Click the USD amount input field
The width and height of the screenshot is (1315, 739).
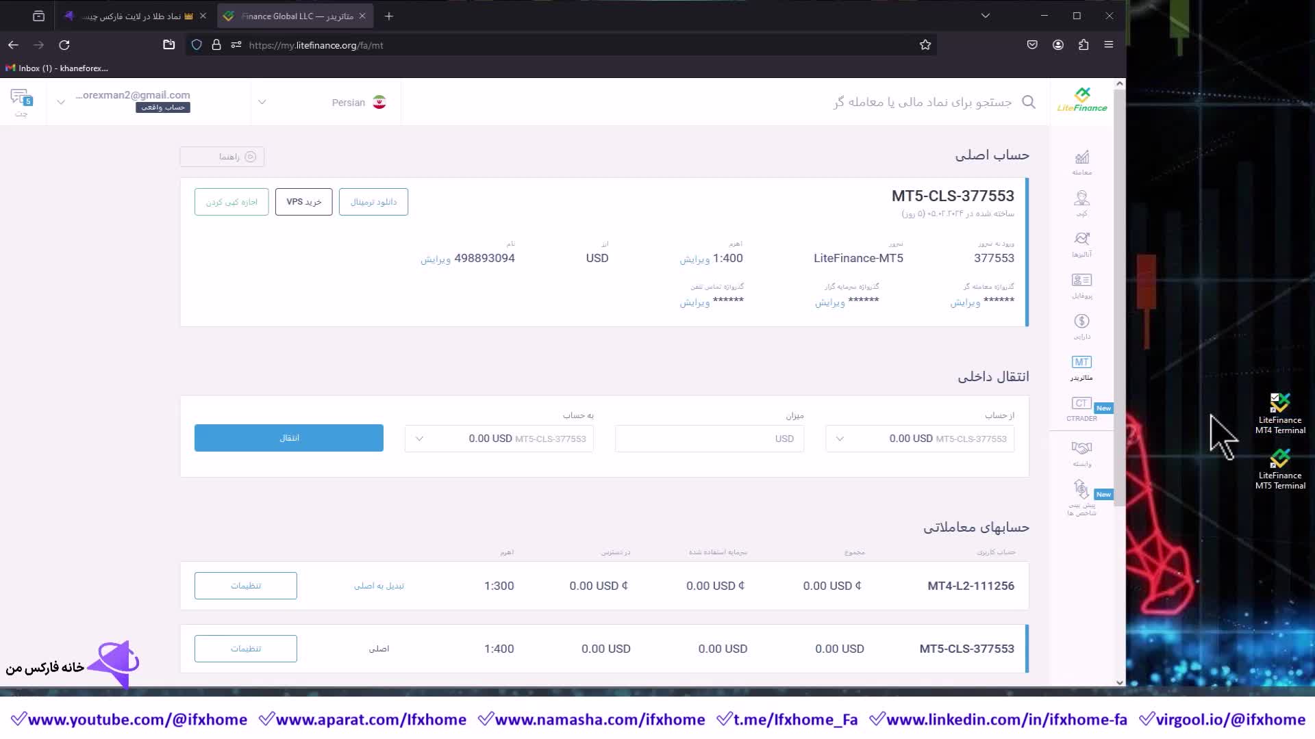tap(708, 439)
